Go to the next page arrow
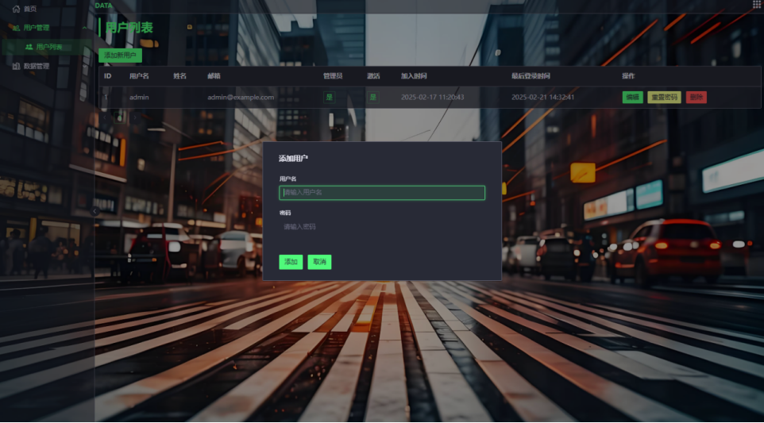Image resolution: width=764 pixels, height=423 pixels. click(135, 117)
